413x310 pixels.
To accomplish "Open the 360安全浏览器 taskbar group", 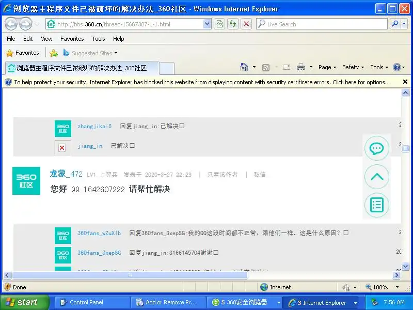I will point(244,302).
